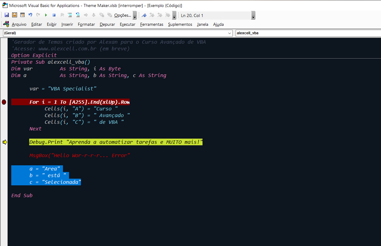Open the Executar menu
Screen dimensions: 381x246
128,24
